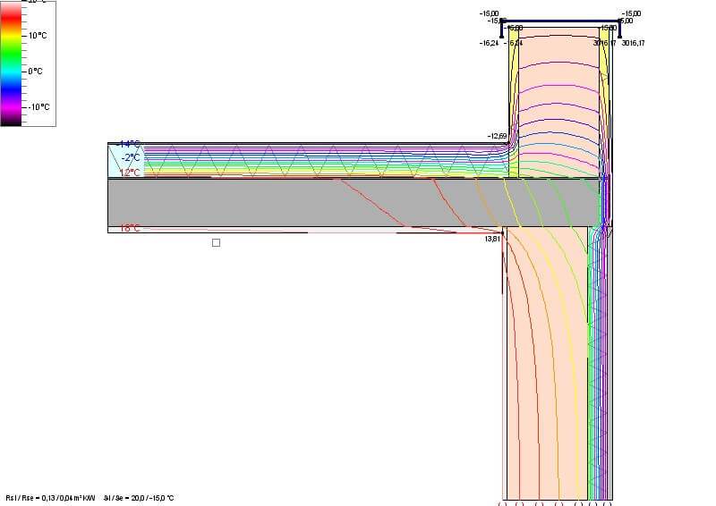Click the "-16,24" value left of the parapet

point(489,43)
